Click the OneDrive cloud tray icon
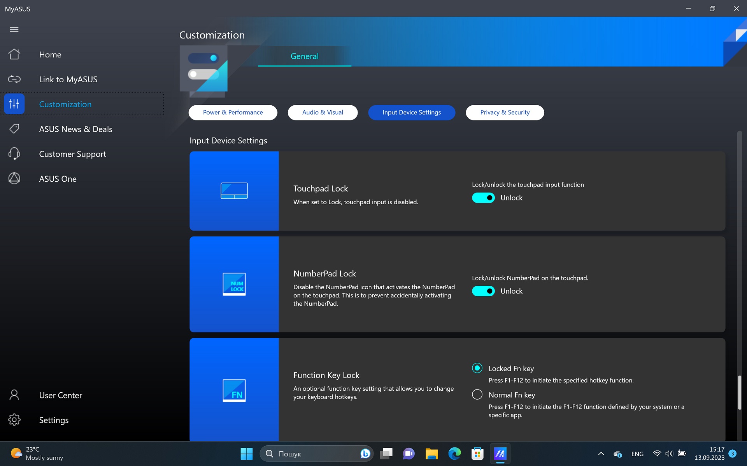The height and width of the screenshot is (466, 747). 618,454
